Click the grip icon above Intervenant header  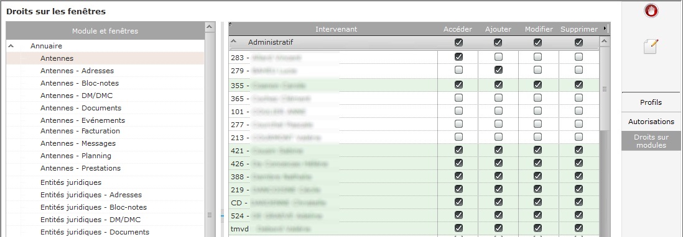(230, 24)
